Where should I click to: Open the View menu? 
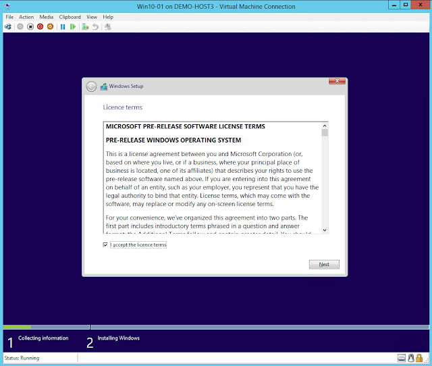(x=92, y=17)
